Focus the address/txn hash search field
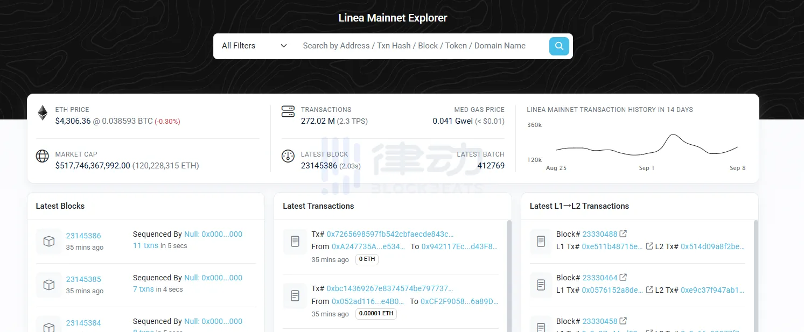The width and height of the screenshot is (804, 332). click(x=421, y=46)
